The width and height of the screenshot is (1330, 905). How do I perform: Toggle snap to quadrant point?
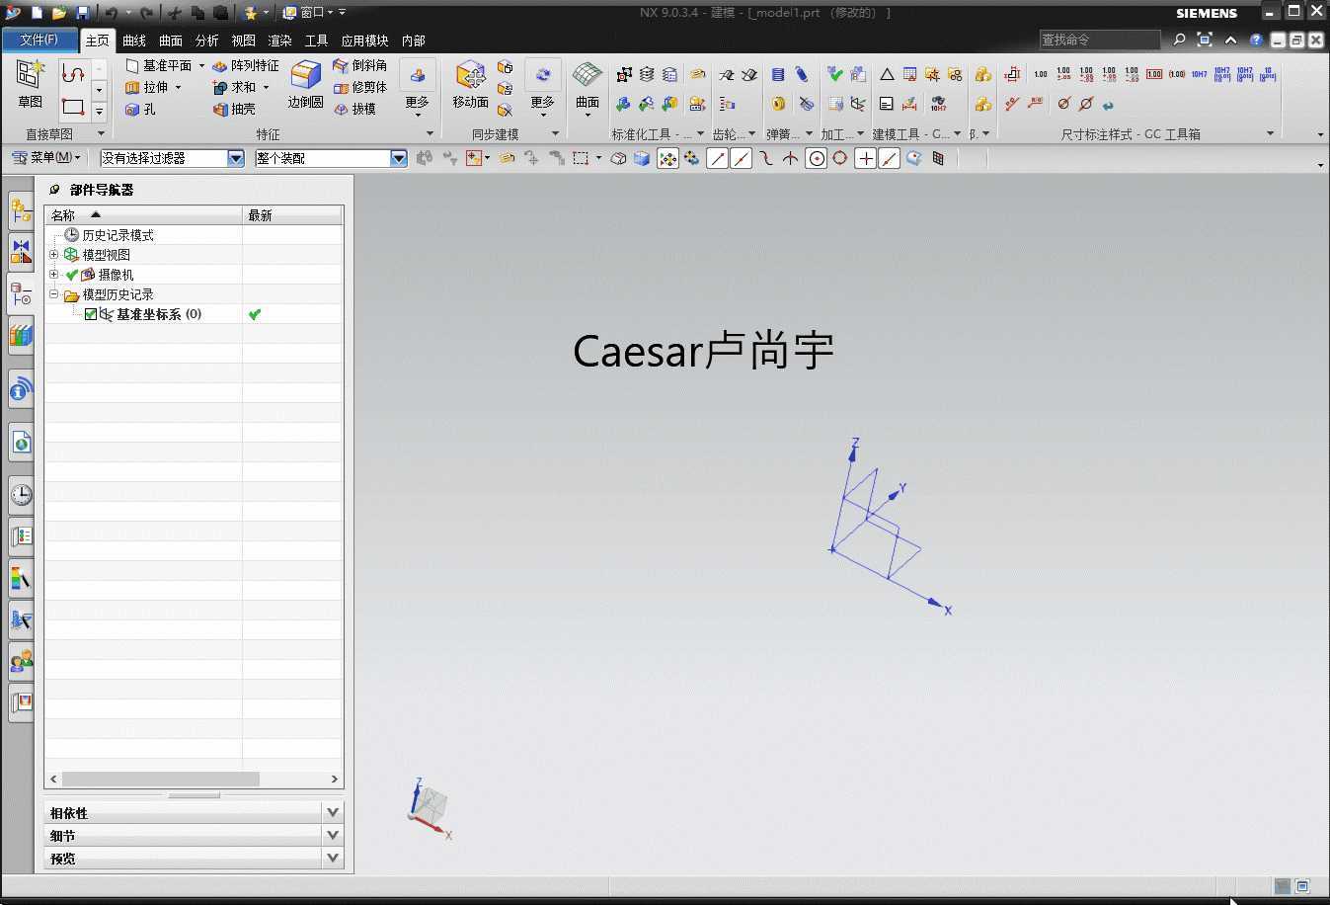pos(840,158)
